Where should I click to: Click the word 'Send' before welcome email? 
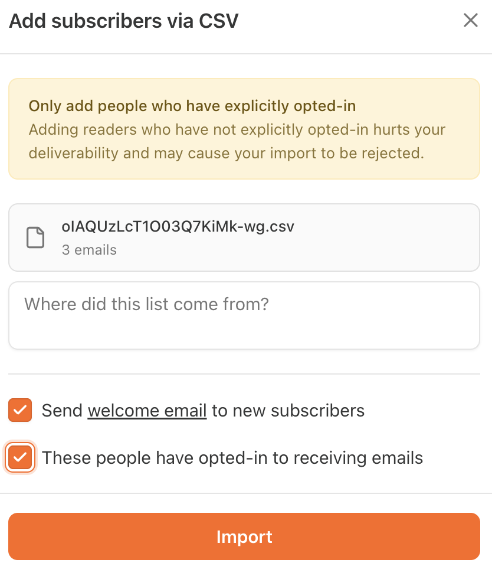(x=62, y=411)
